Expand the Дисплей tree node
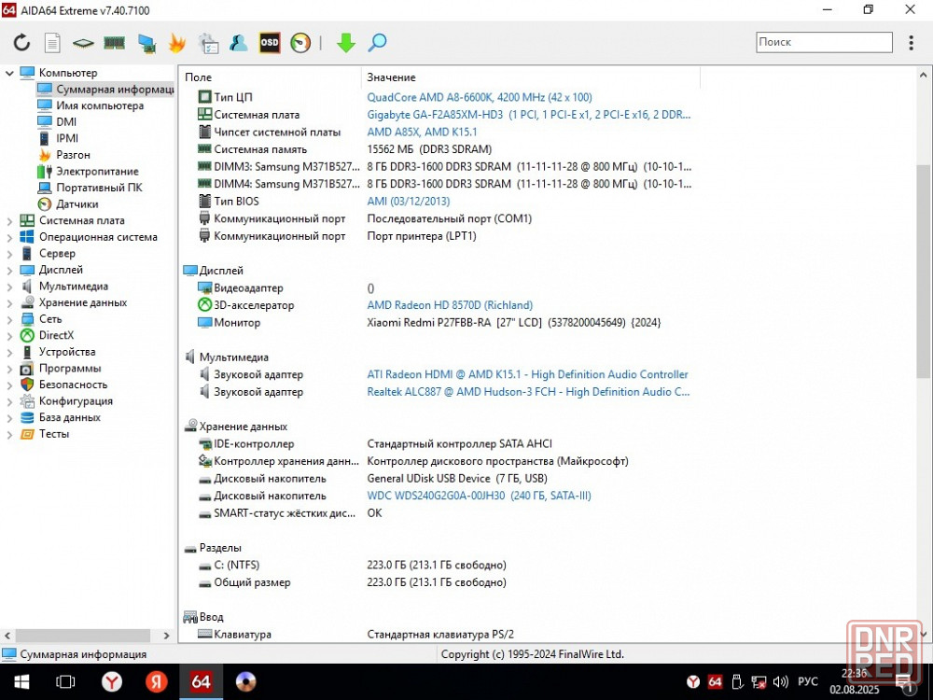Image resolution: width=933 pixels, height=700 pixels. pyautogui.click(x=9, y=271)
